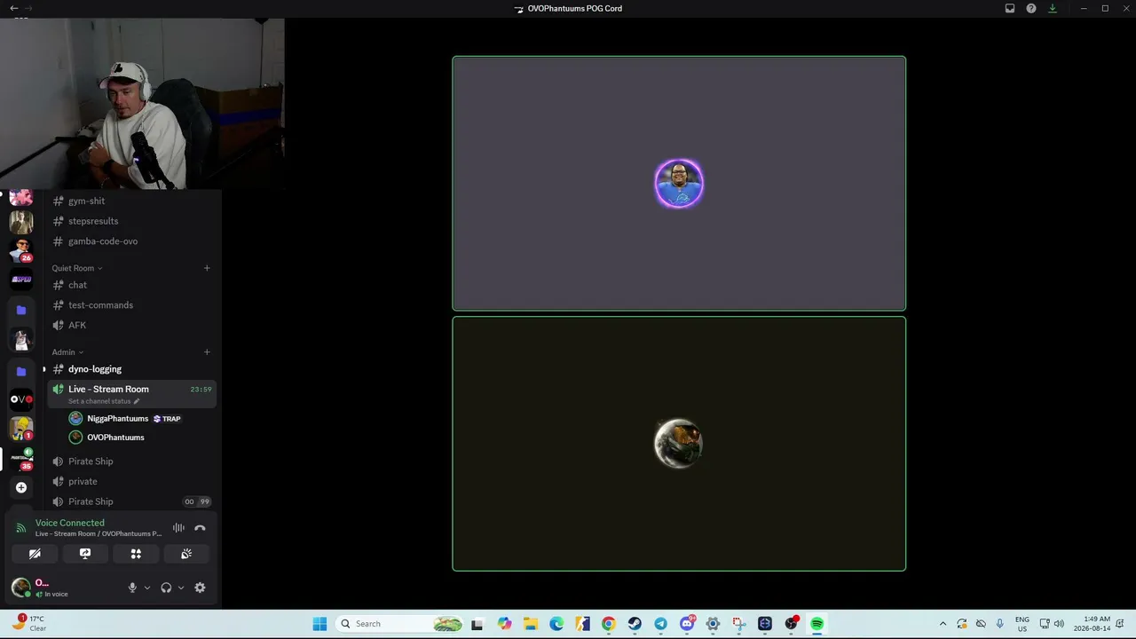
Task: Select the Live - Stream Room voice channel
Action: [x=131, y=393]
